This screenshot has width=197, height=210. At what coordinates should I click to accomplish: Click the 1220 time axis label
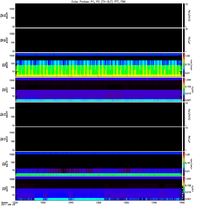tap(43, 202)
